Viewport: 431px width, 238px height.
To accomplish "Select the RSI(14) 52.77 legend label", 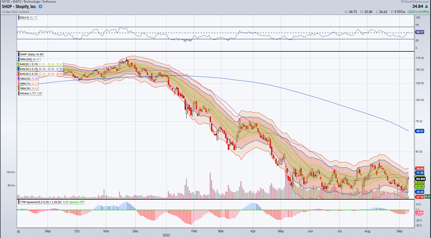I will [x=28, y=18].
